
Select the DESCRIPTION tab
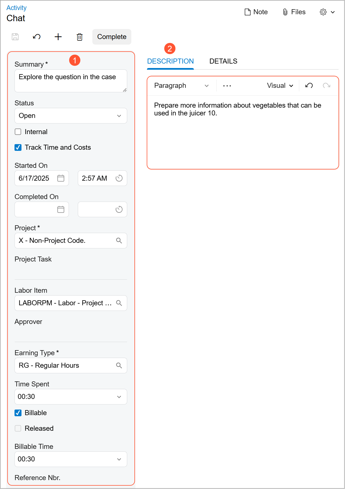(x=170, y=61)
